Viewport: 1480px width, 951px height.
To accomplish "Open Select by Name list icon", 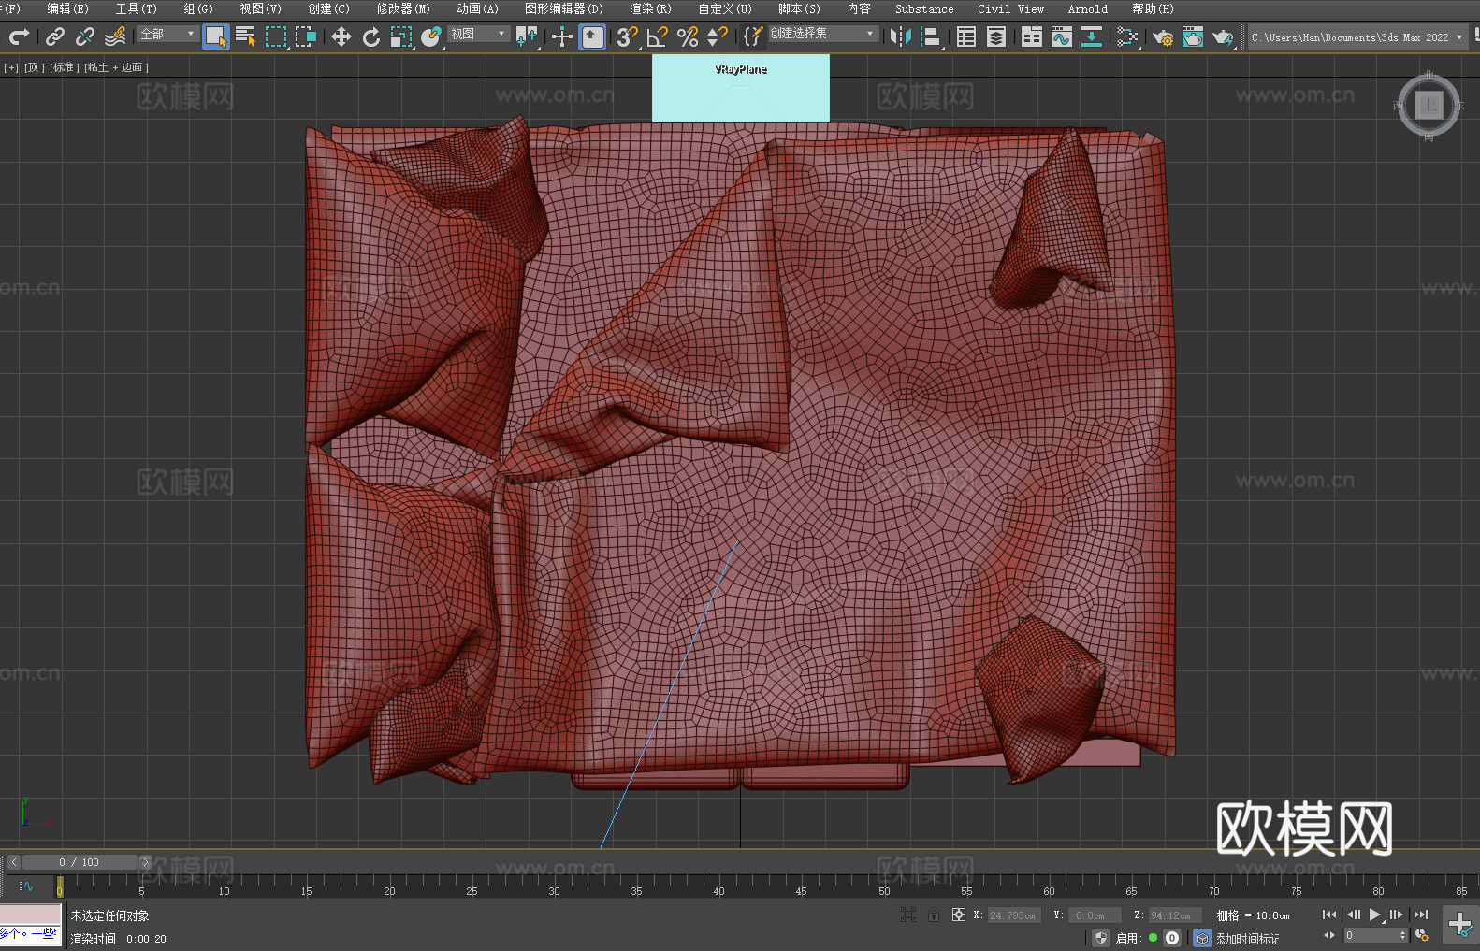I will (245, 36).
